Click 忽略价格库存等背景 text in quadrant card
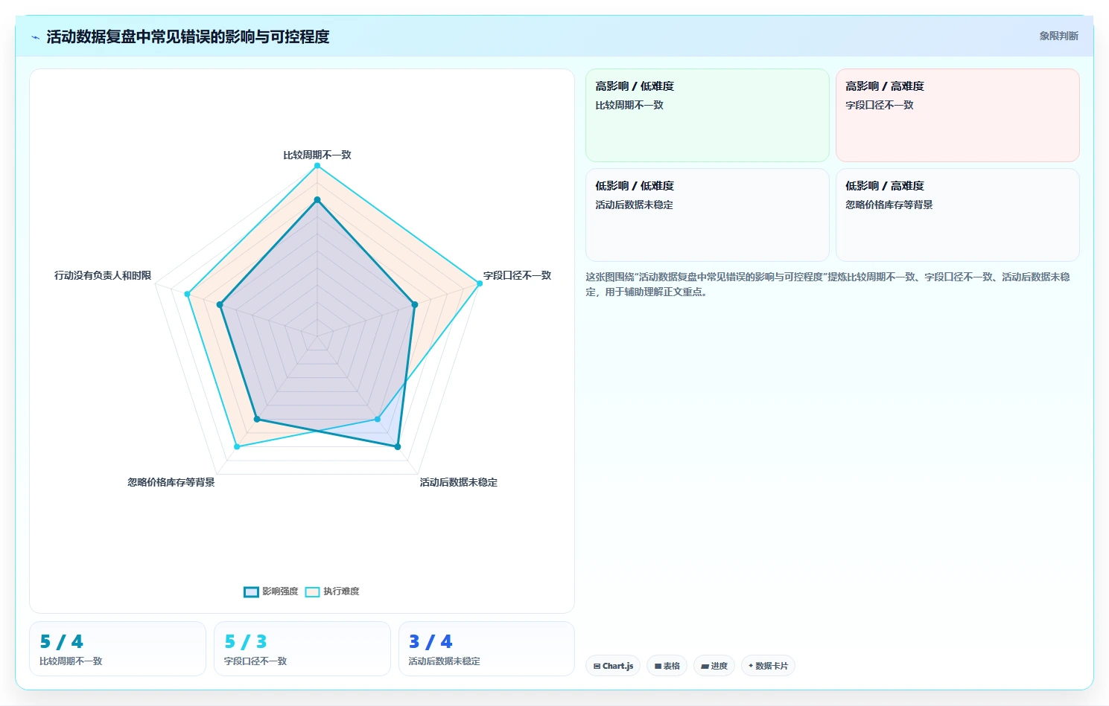This screenshot has height=706, width=1109. pos(889,205)
